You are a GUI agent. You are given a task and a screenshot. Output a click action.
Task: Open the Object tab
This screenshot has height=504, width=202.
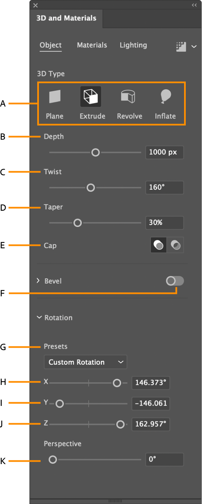coord(51,45)
